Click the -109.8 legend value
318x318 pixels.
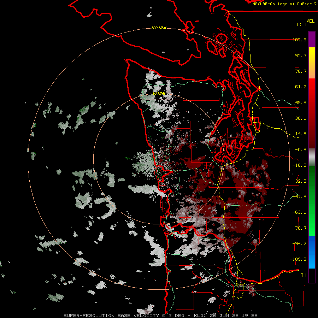(298, 259)
